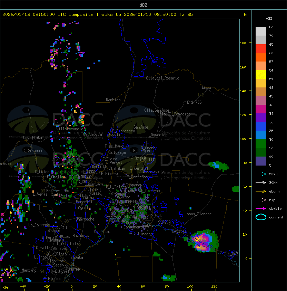Click the cyan 'current' ellipse legend icon

(261, 217)
